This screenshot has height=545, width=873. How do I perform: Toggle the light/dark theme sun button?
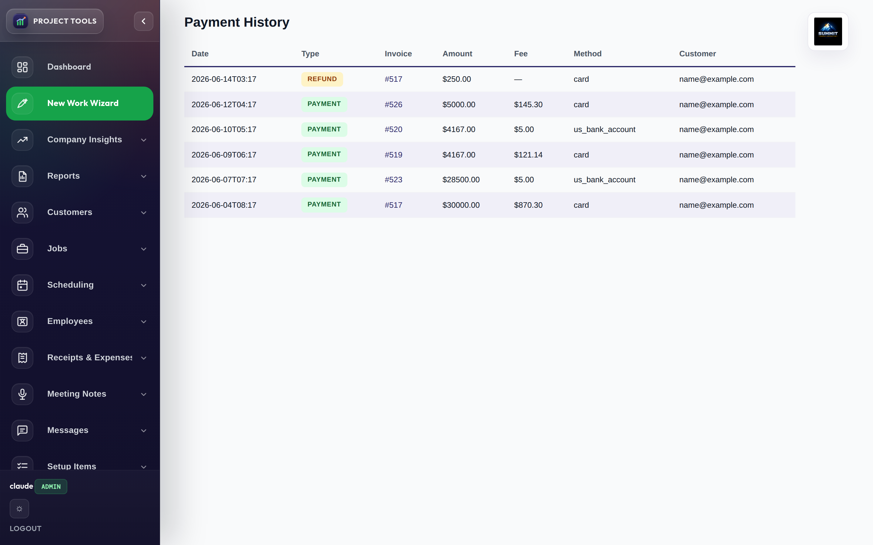19,509
